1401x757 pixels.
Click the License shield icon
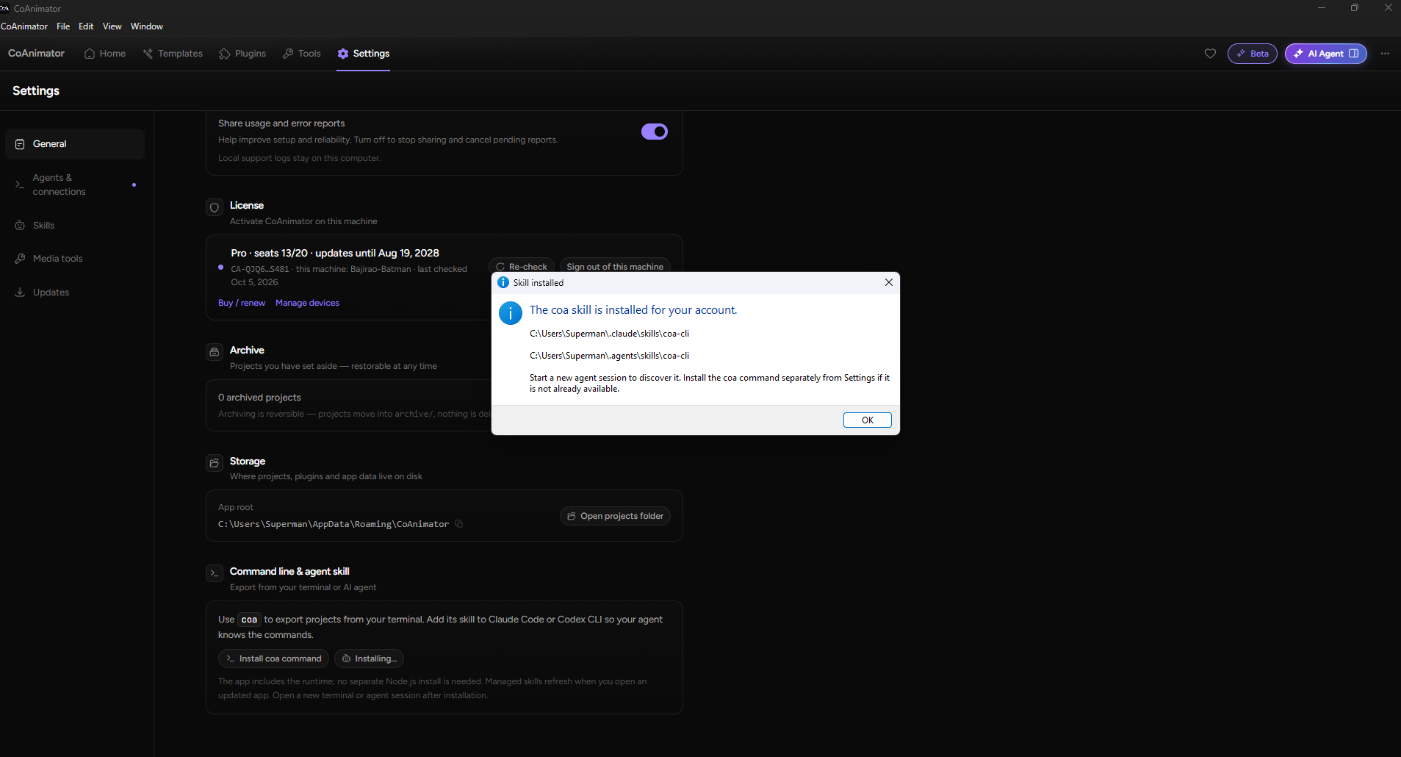pyautogui.click(x=215, y=208)
